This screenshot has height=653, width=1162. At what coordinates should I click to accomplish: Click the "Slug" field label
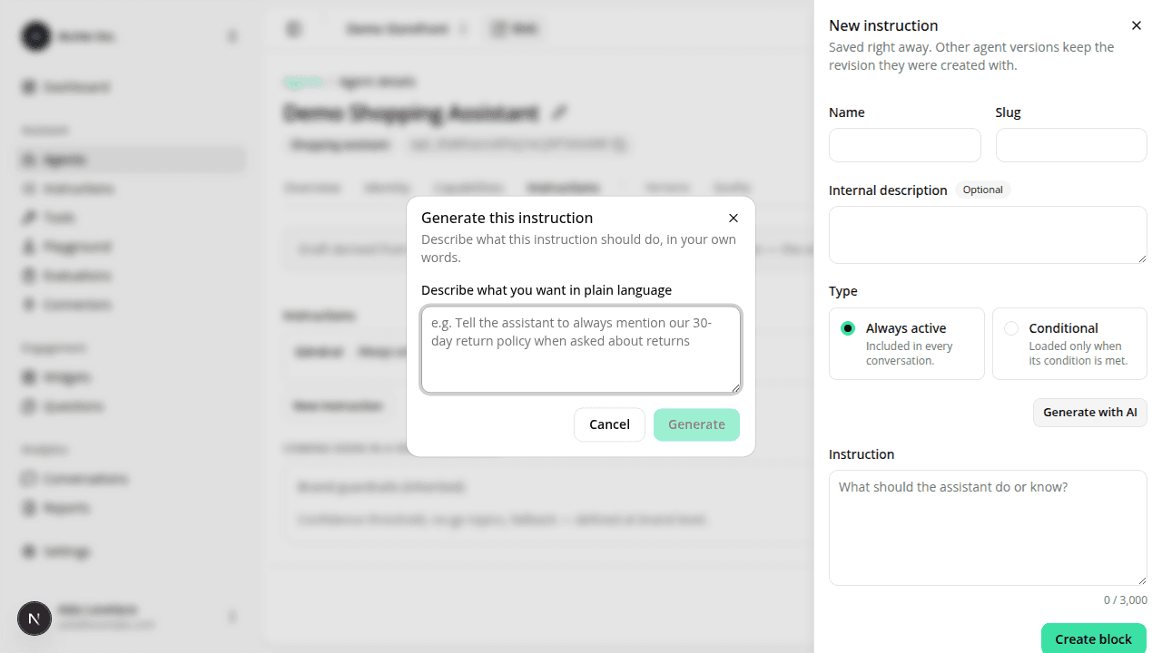(1009, 112)
